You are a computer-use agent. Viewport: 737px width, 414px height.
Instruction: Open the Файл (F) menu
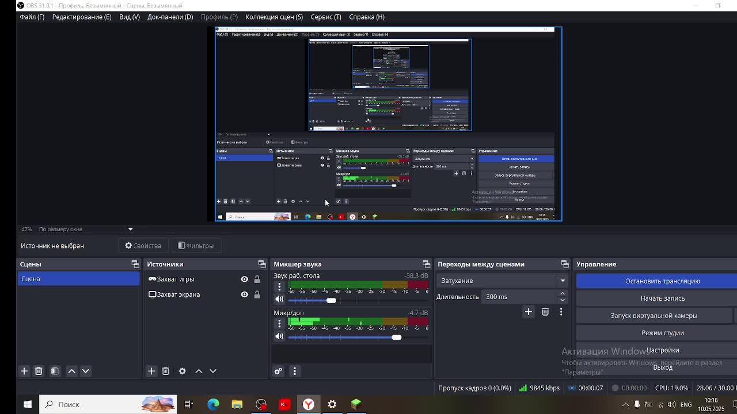[x=32, y=17]
